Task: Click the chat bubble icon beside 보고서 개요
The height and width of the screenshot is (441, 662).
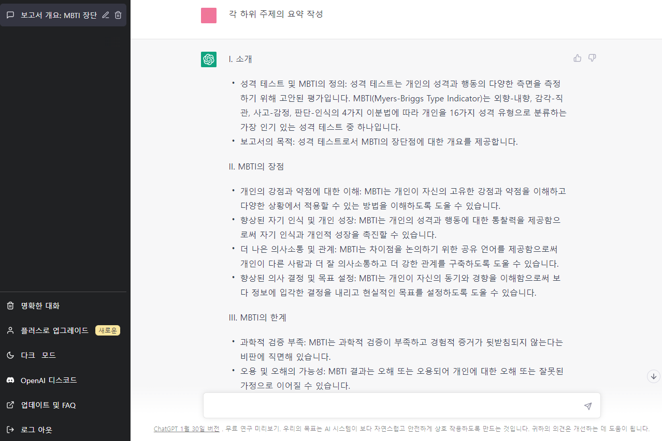Action: click(x=10, y=15)
